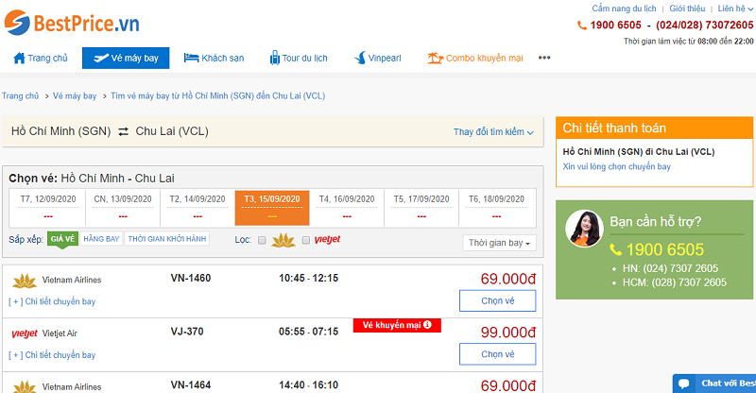The width and height of the screenshot is (756, 393).
Task: Open the Giới thiệu link
Action: (687, 9)
